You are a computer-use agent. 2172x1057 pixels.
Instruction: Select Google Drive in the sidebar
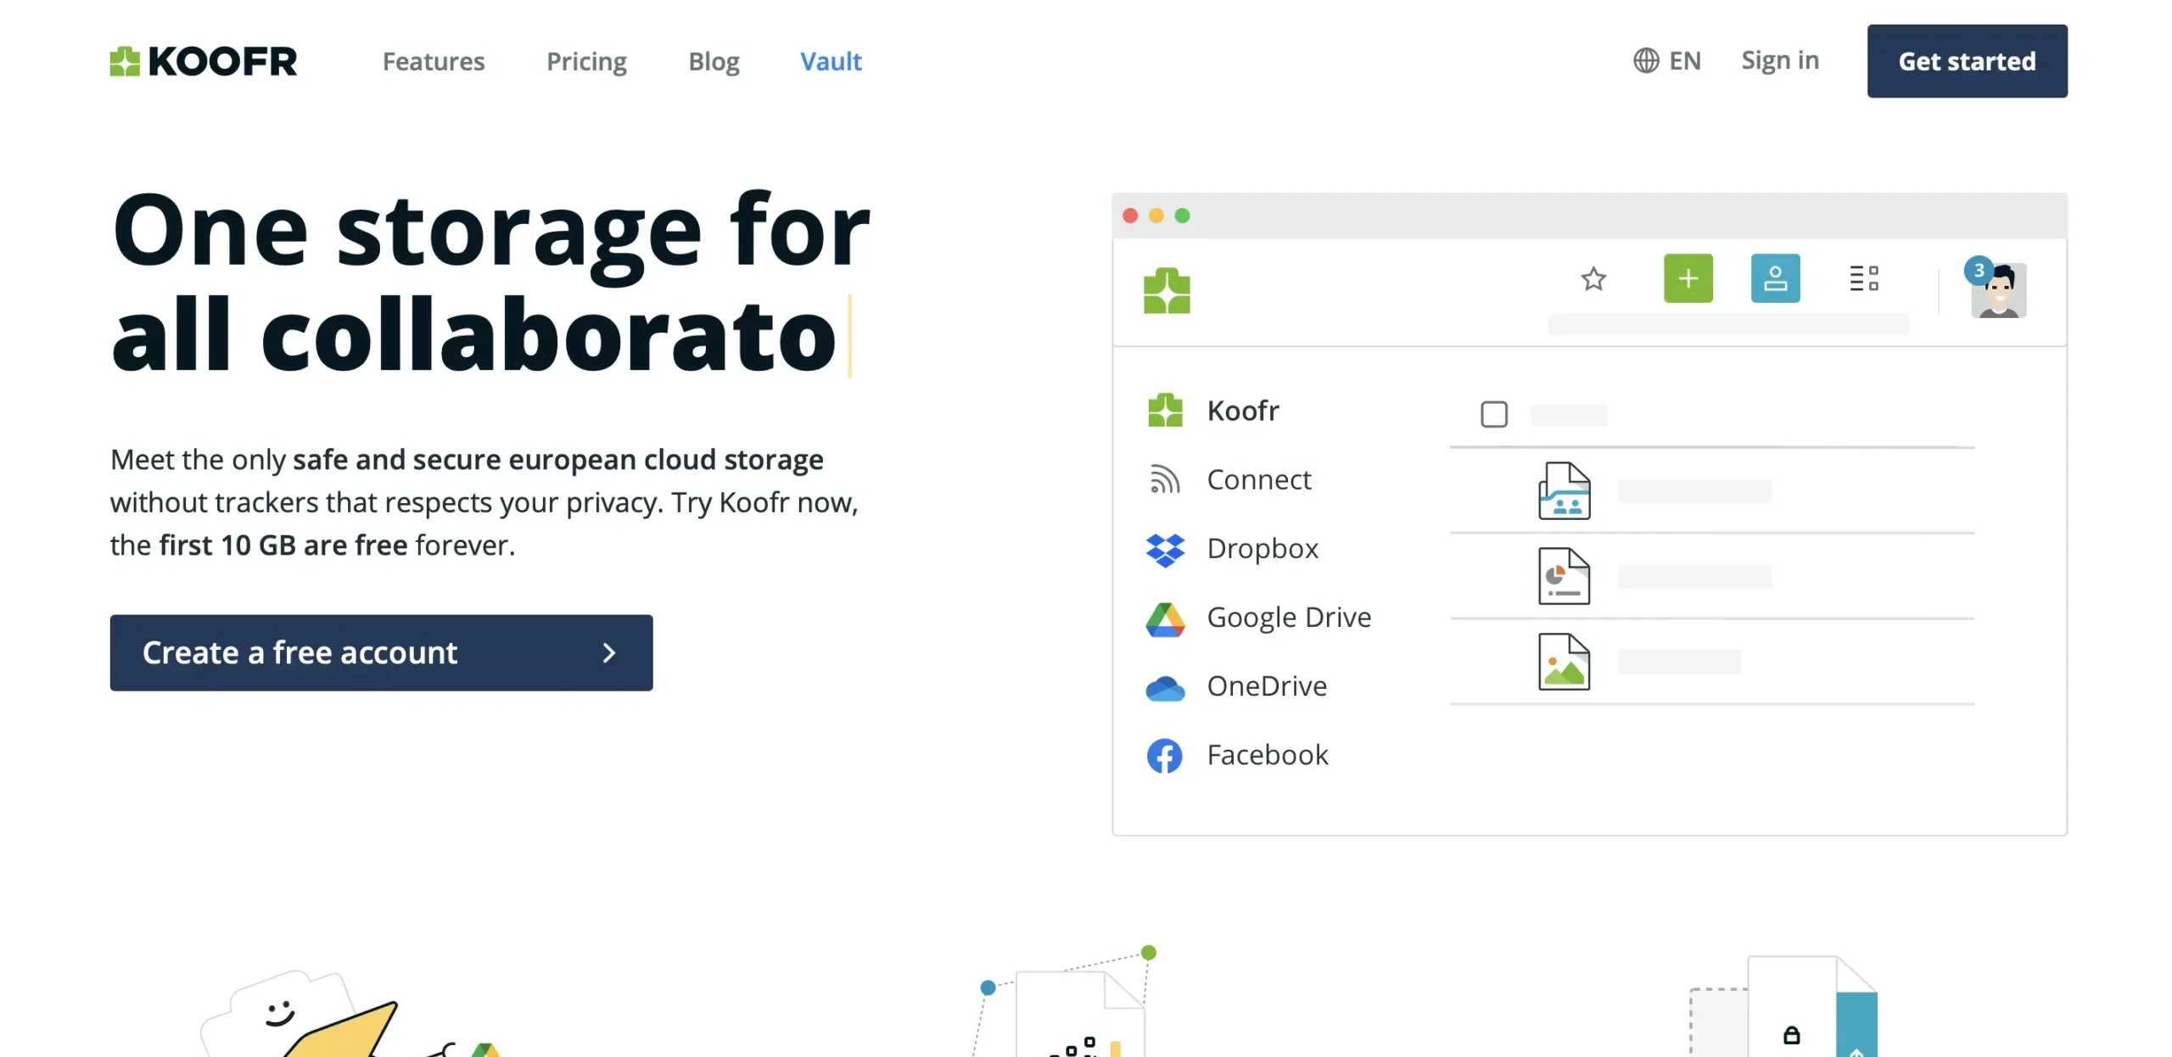coord(1259,618)
